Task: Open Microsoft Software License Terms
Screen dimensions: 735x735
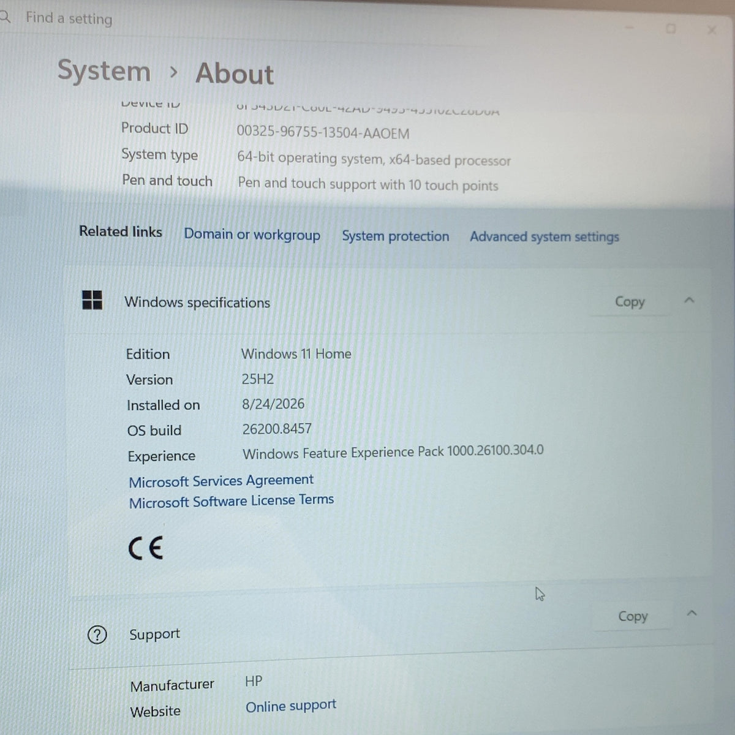Action: coord(232,501)
